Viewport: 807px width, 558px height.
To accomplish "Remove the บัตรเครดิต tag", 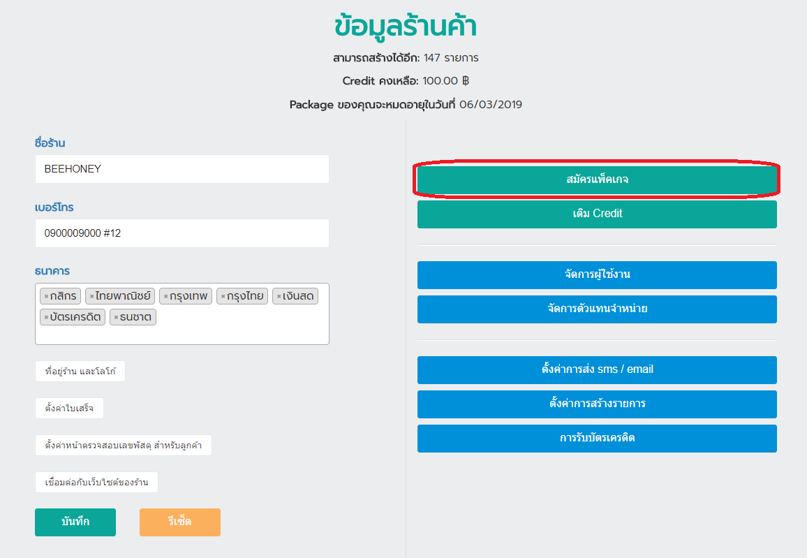I will (46, 317).
